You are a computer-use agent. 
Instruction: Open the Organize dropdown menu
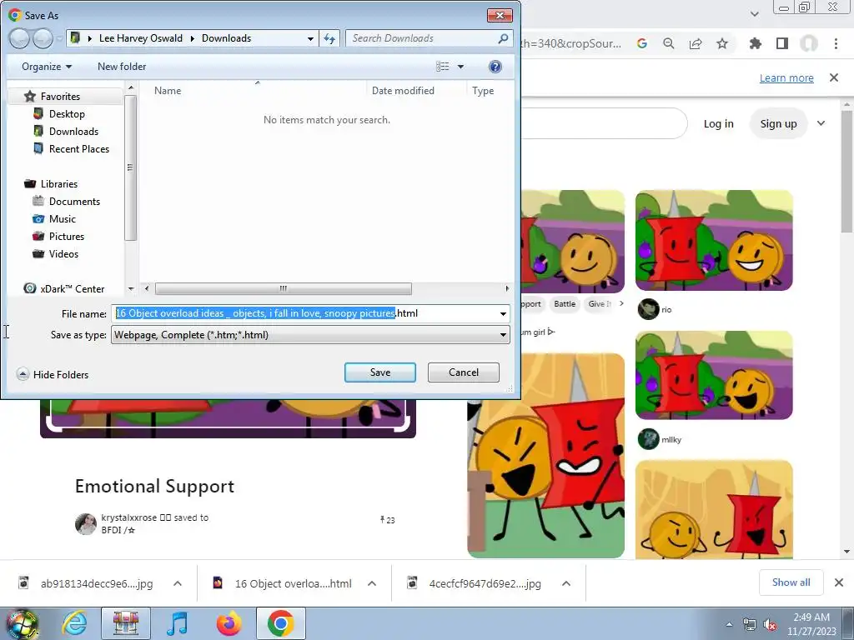[x=47, y=67]
